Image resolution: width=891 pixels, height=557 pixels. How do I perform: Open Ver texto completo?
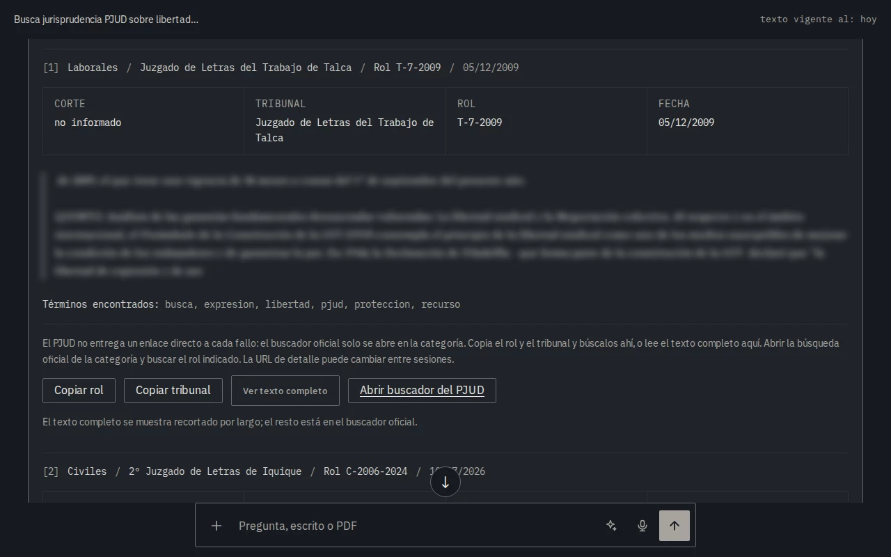[285, 391]
